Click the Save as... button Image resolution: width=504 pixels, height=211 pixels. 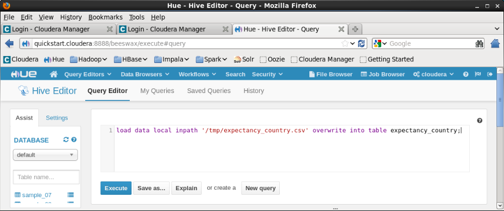pos(151,188)
